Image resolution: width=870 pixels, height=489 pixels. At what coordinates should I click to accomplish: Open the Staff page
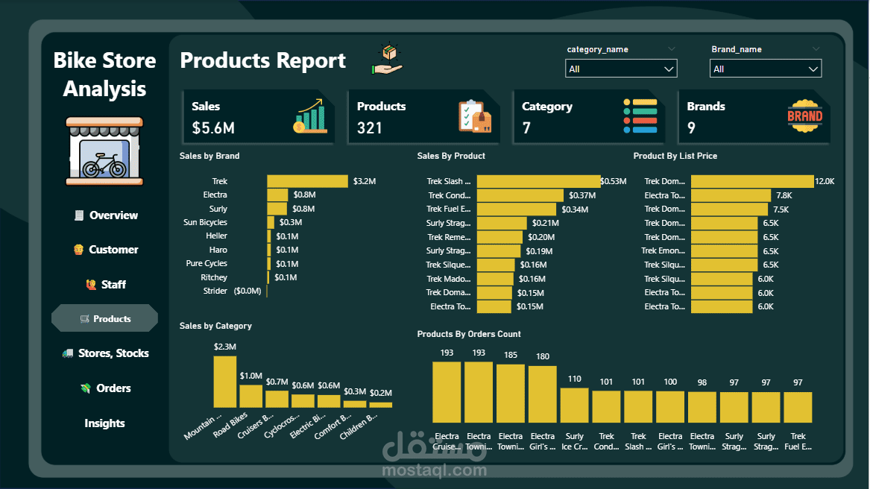(x=113, y=285)
